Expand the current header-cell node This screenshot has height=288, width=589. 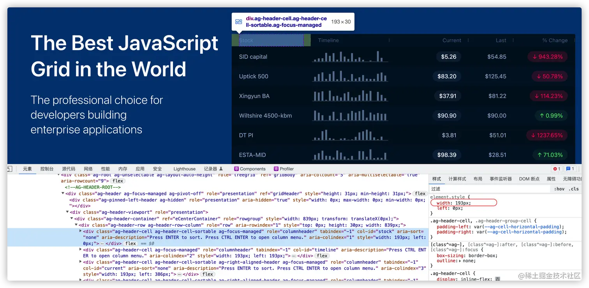81,262
